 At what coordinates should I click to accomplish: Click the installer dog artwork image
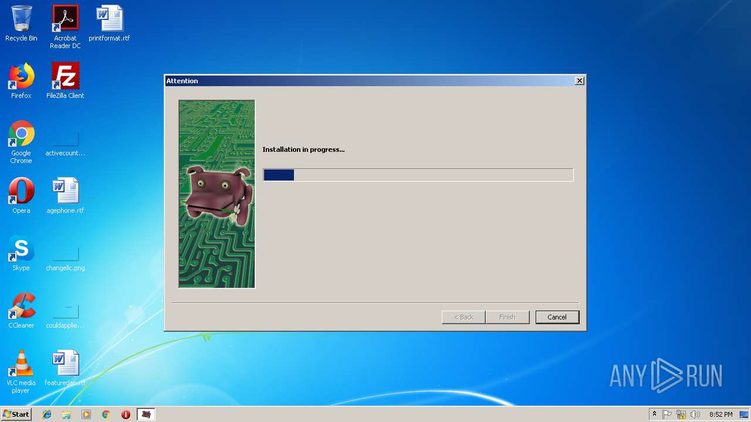(217, 194)
